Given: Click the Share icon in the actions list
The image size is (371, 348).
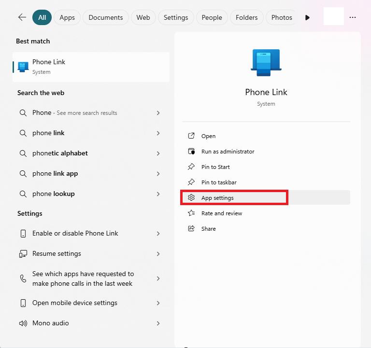Looking at the screenshot, I should click(x=191, y=228).
